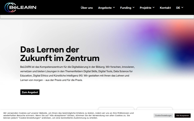This screenshot has height=121, width=194.
Task: Click the Zum Angebot button
Action: pyautogui.click(x=30, y=92)
